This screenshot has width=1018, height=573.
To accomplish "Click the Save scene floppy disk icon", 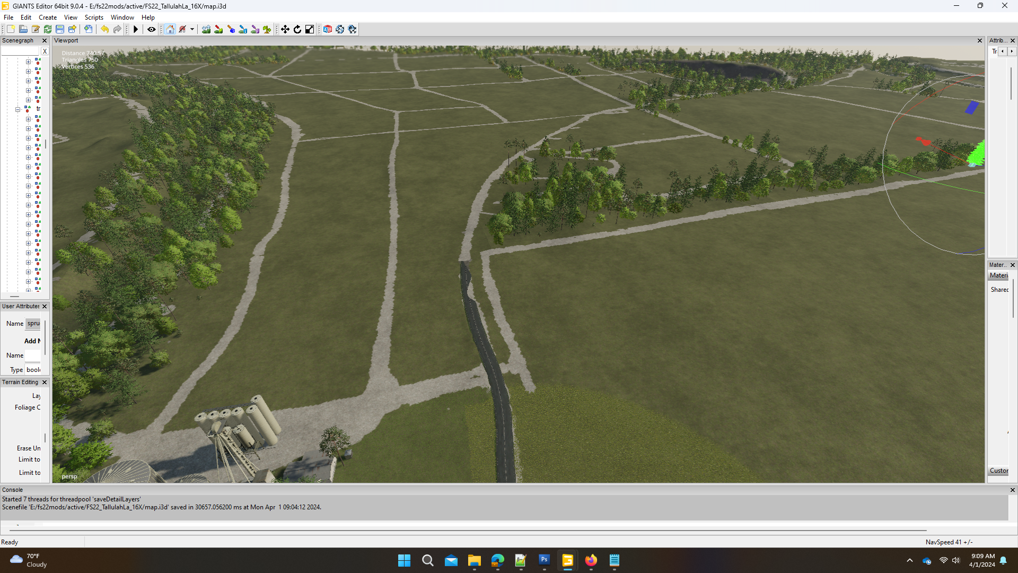I will pyautogui.click(x=60, y=29).
